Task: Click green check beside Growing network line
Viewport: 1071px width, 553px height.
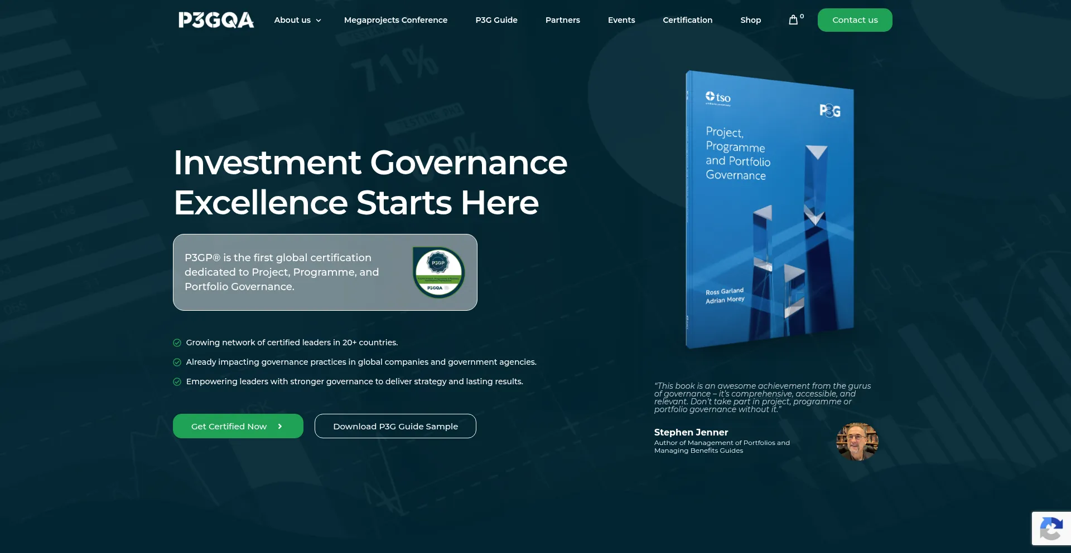Action: point(177,342)
